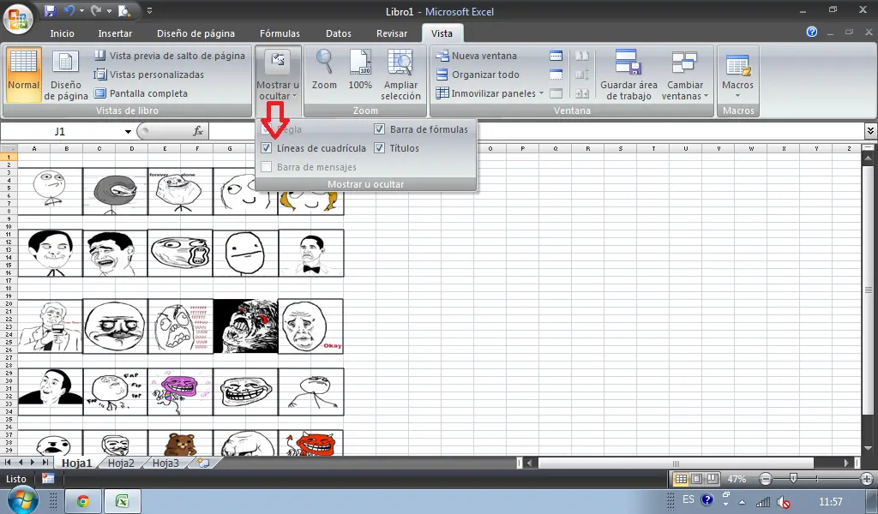This screenshot has width=878, height=514.
Task: Redo the last action
Action: click(x=96, y=10)
